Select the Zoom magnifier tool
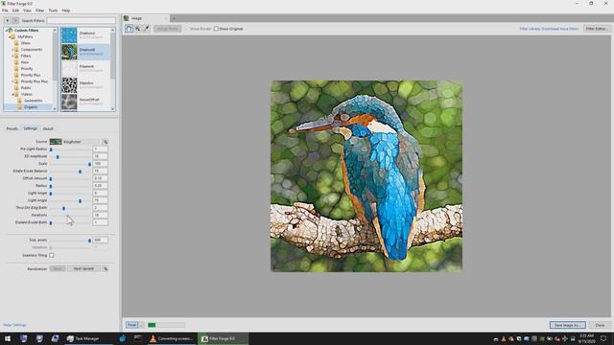The height and width of the screenshot is (345, 614). [138, 29]
